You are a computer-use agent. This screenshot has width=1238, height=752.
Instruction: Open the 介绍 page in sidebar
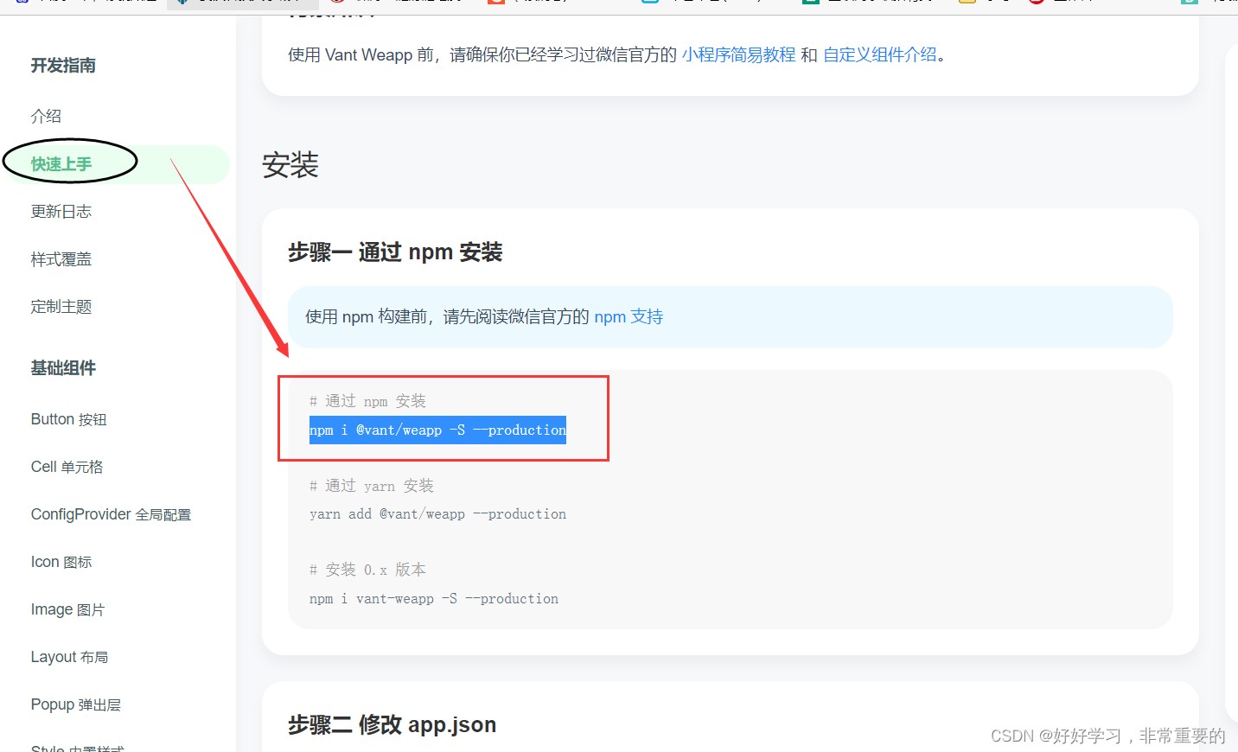pos(46,115)
